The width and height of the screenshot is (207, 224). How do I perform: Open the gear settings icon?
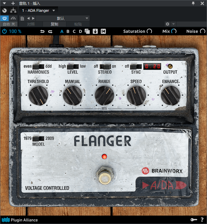click(167, 24)
